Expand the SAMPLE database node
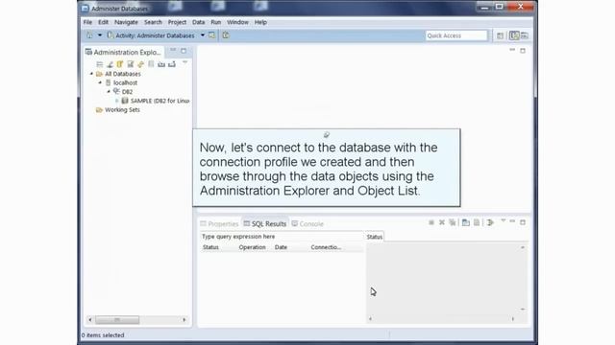 coord(117,101)
